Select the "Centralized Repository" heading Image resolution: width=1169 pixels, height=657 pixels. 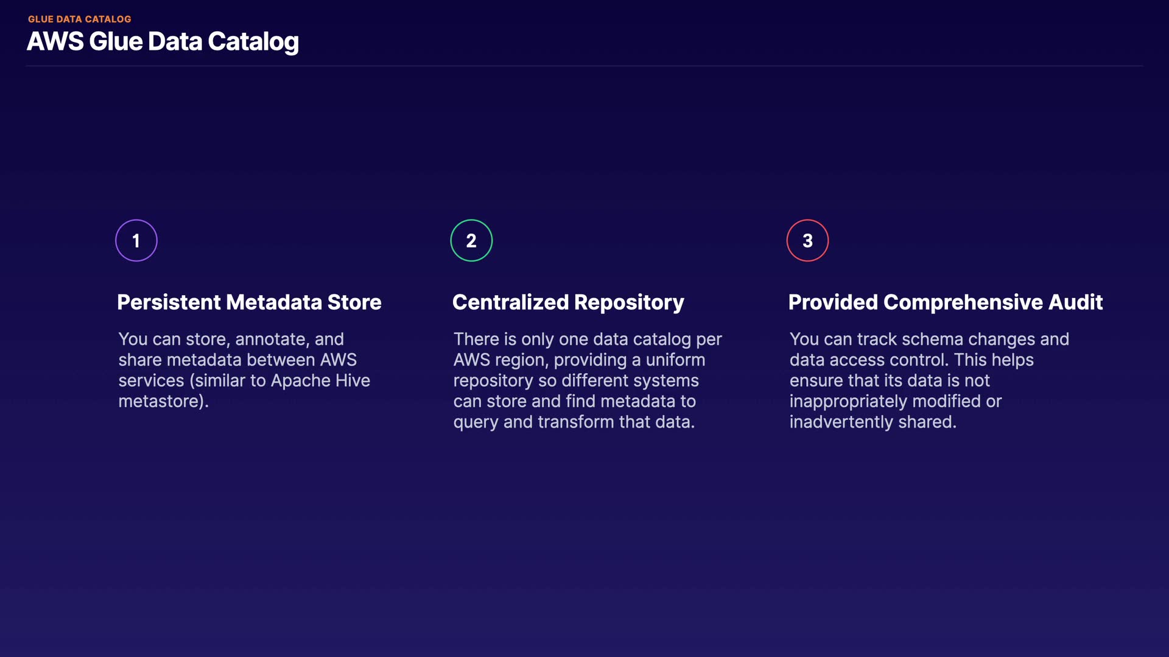pyautogui.click(x=568, y=302)
